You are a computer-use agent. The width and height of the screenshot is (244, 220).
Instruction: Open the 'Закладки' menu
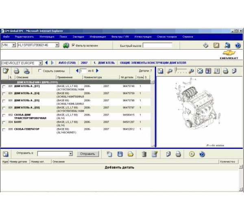78,37
